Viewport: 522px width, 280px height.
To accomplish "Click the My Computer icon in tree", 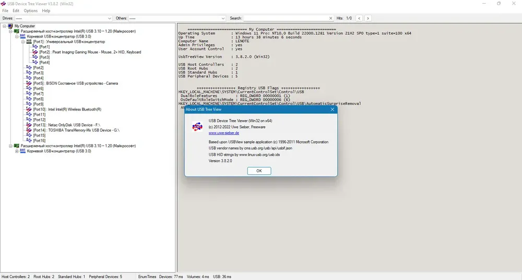I will 10,26.
